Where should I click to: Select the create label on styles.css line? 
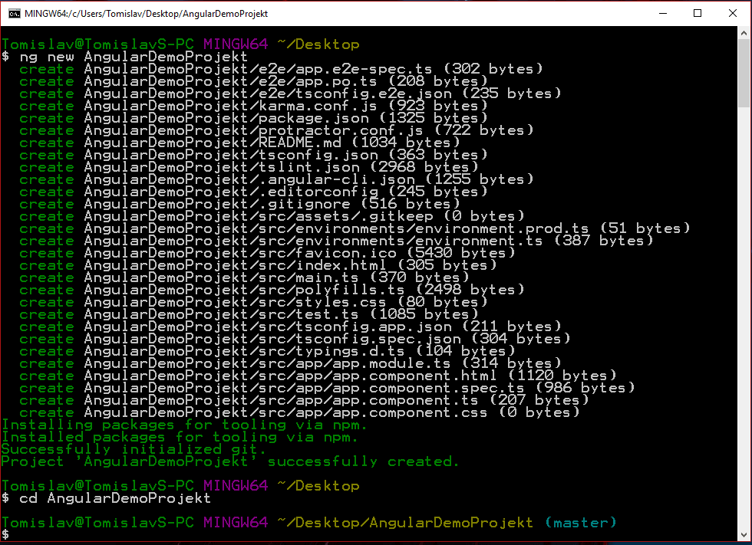coord(46,301)
